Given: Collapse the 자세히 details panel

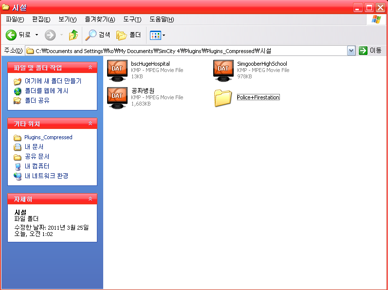Looking at the screenshot, I should [x=91, y=199].
